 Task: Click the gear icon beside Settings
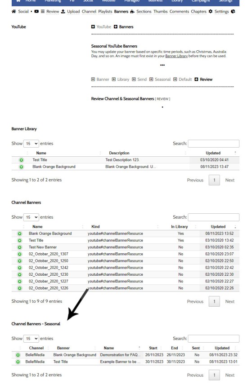pyautogui.click(x=211, y=11)
